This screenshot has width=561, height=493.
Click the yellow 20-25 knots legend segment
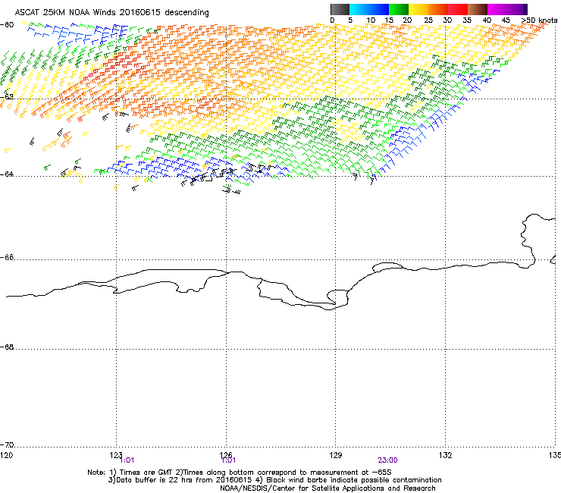point(418,9)
